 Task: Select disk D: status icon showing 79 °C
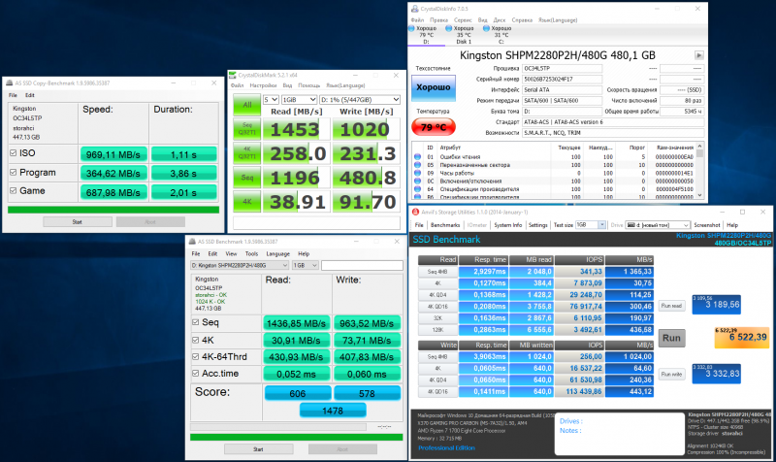[x=411, y=29]
